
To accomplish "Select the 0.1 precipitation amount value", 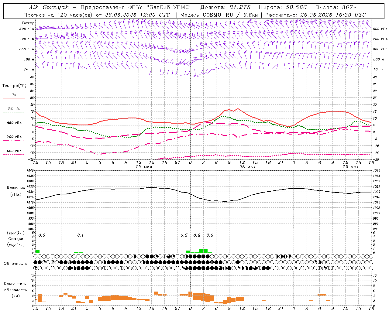I will click(80, 235).
